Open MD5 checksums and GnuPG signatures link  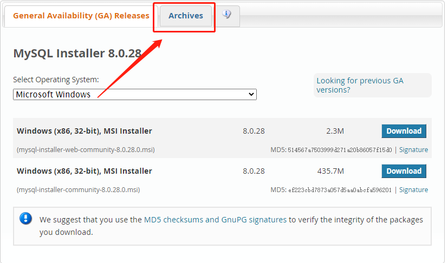pyautogui.click(x=215, y=220)
